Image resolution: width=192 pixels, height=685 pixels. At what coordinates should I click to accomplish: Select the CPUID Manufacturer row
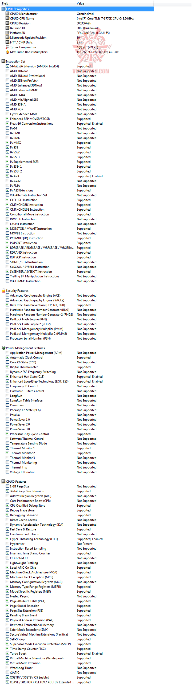point(77,14)
